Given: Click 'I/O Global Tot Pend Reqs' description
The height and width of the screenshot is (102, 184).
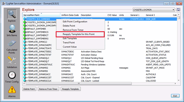Looking at the screenshot, I should [93, 61].
